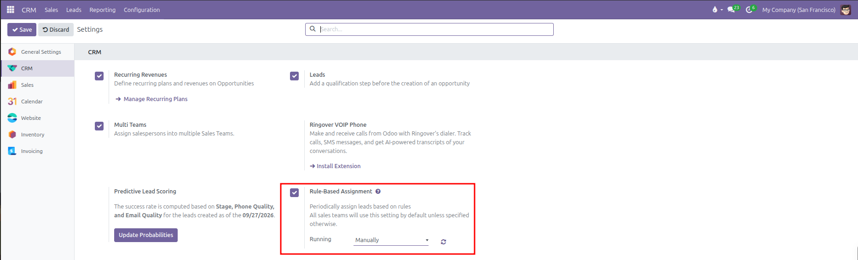
Task: Click the Install Extension link
Action: click(335, 166)
